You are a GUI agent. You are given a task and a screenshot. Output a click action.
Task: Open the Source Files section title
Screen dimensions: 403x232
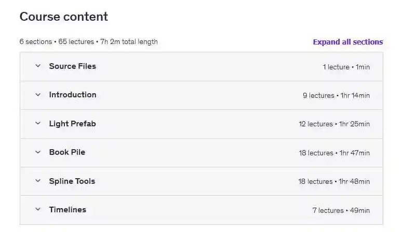tap(72, 66)
